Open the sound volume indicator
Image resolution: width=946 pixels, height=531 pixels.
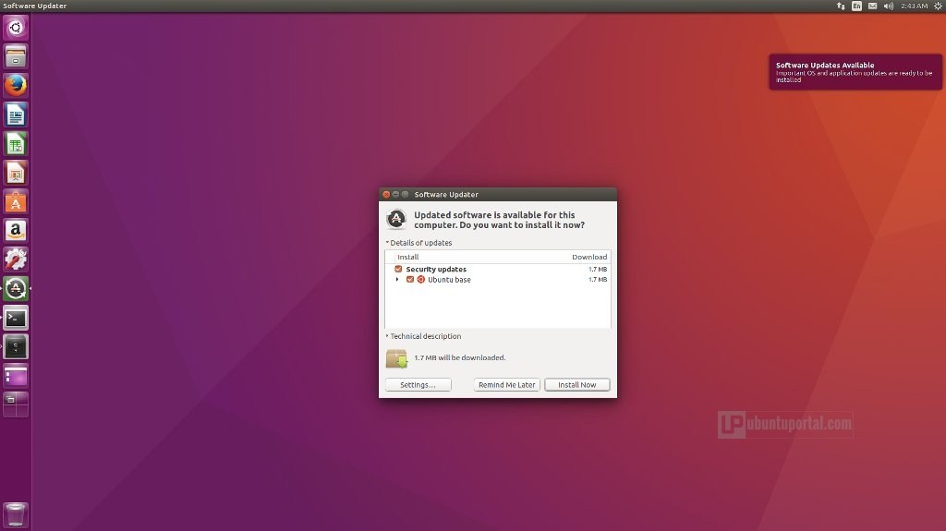coord(889,6)
